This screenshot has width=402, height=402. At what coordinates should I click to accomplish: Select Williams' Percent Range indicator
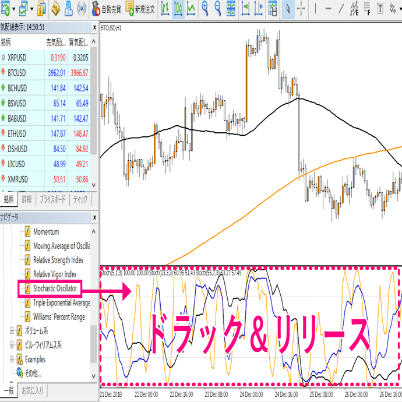pyautogui.click(x=55, y=317)
